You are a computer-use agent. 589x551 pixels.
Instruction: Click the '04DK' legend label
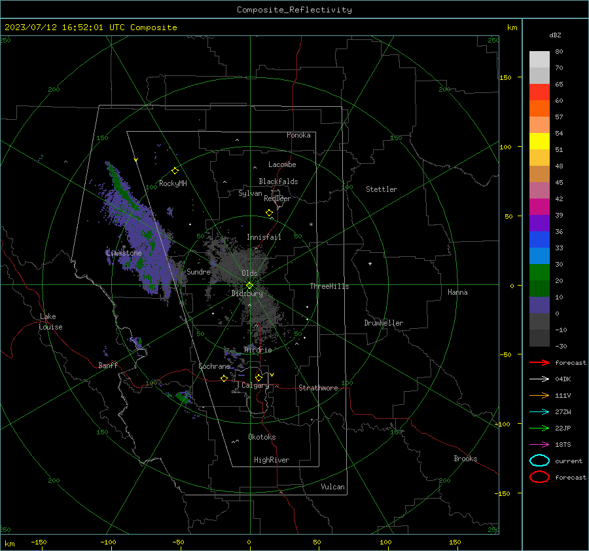pos(563,379)
